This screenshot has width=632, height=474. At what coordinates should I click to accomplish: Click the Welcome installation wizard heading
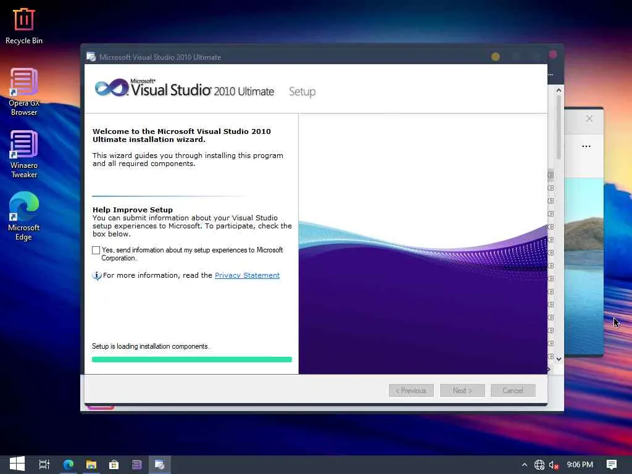click(x=182, y=135)
